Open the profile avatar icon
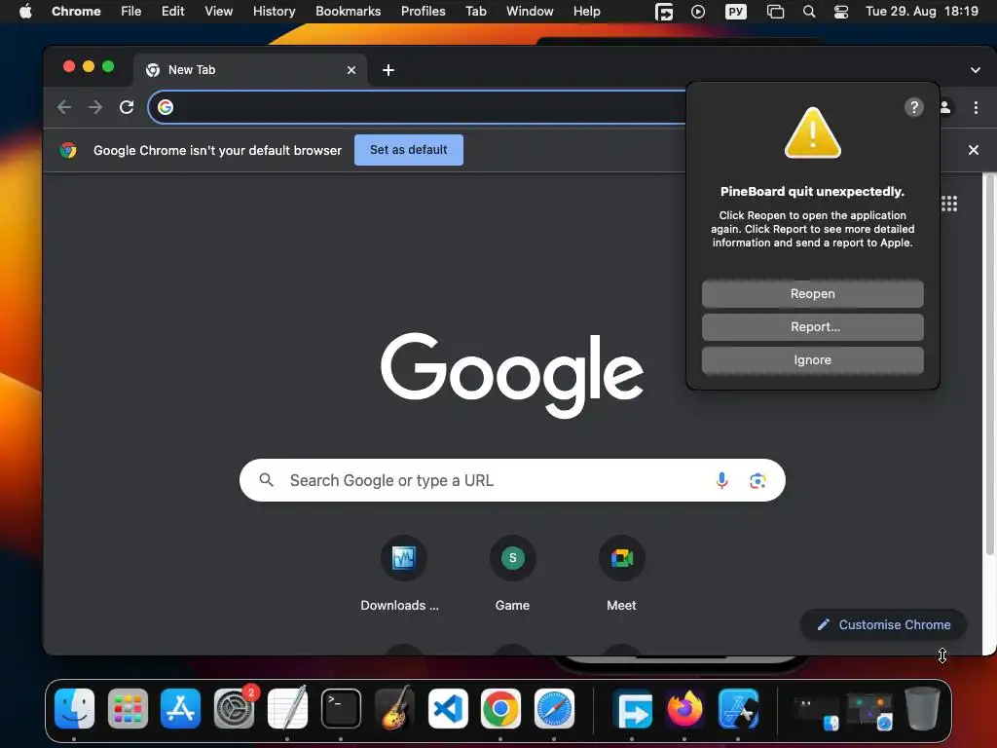This screenshot has width=997, height=748. 945,107
